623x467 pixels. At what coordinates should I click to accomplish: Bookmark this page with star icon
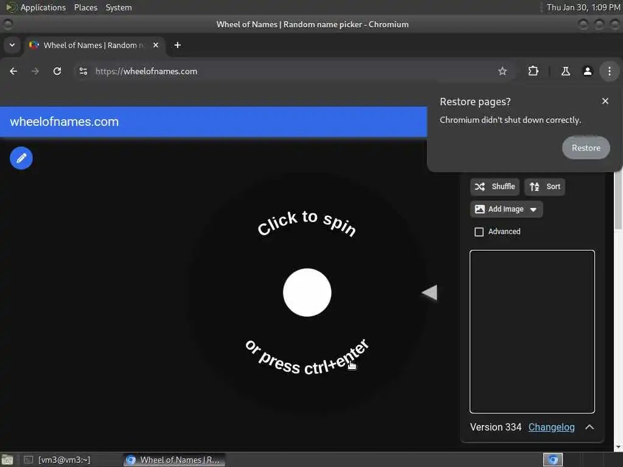tap(502, 72)
